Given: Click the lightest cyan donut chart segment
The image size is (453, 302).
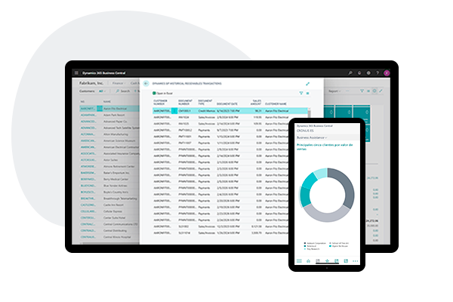Looking at the screenshot, I should [321, 173].
